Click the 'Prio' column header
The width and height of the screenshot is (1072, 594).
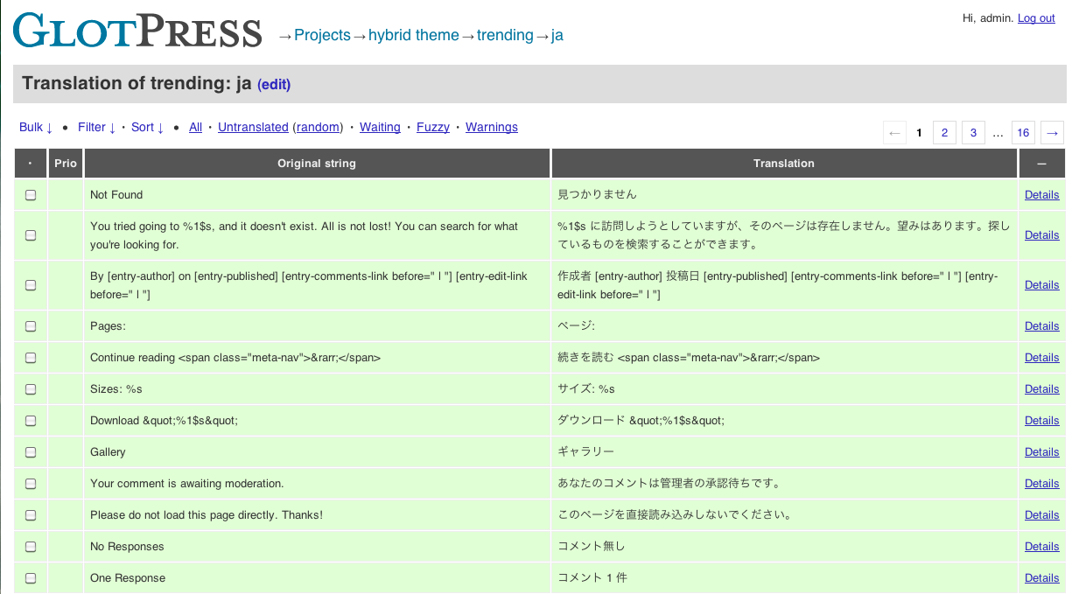tap(66, 164)
